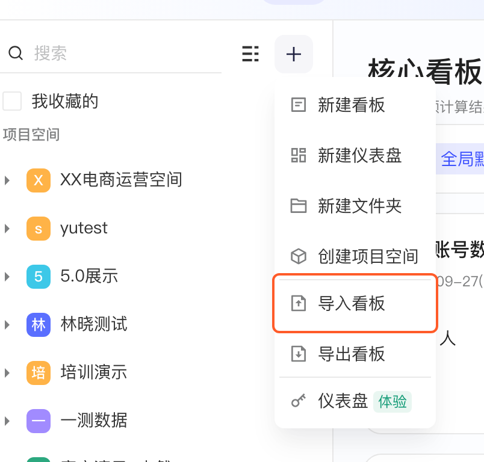Viewport: 484px width, 462px height.
Task: Select 新建文件夹 menu item
Action: coord(355,206)
